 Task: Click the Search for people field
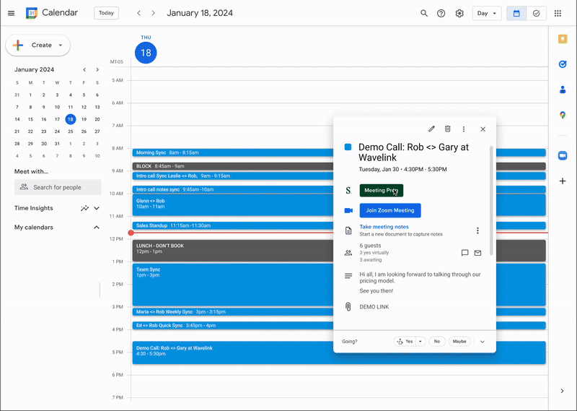coord(58,187)
